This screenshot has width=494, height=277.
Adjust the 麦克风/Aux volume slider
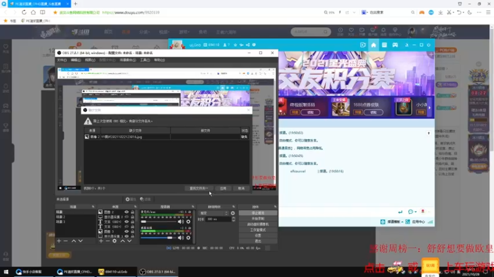(x=159, y=222)
